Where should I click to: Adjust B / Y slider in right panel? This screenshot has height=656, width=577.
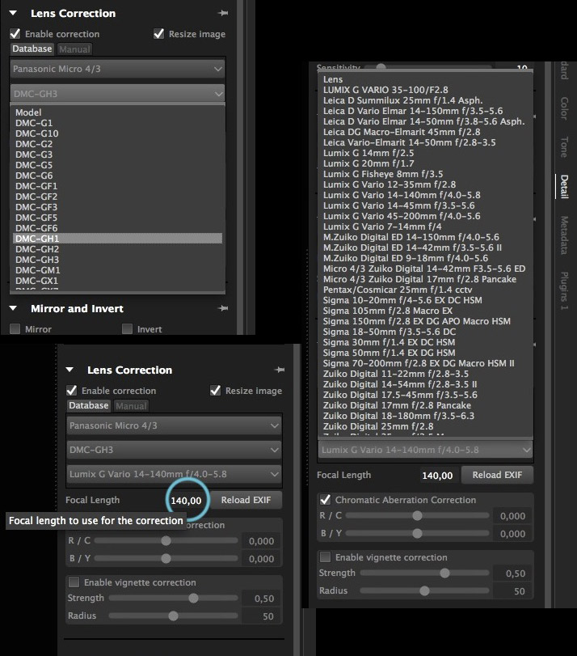(x=417, y=533)
